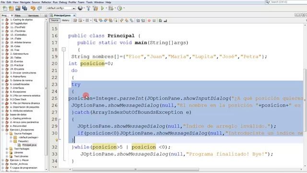This screenshot has height=173, width=307.
Task: Select the 15.-Arboles binarios project
Action: (x=21, y=42)
